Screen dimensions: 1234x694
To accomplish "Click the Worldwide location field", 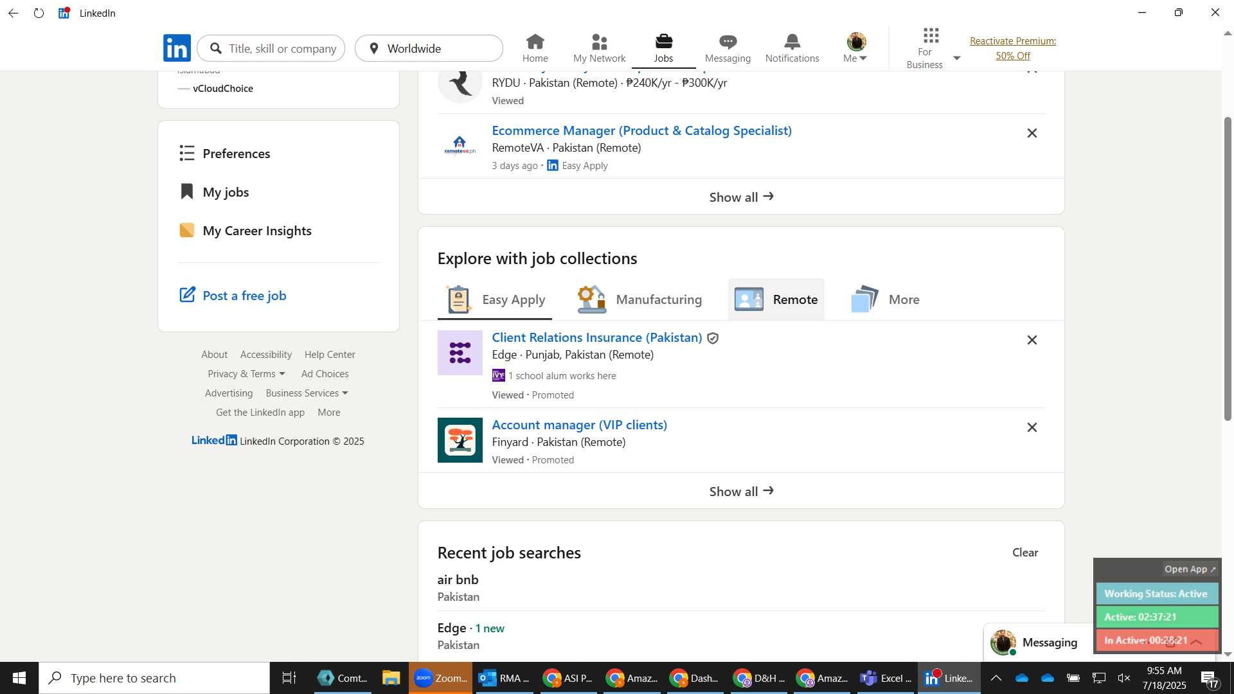I will pyautogui.click(x=429, y=48).
